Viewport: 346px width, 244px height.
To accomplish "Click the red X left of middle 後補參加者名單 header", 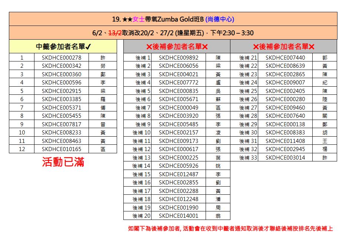I will [149, 47].
